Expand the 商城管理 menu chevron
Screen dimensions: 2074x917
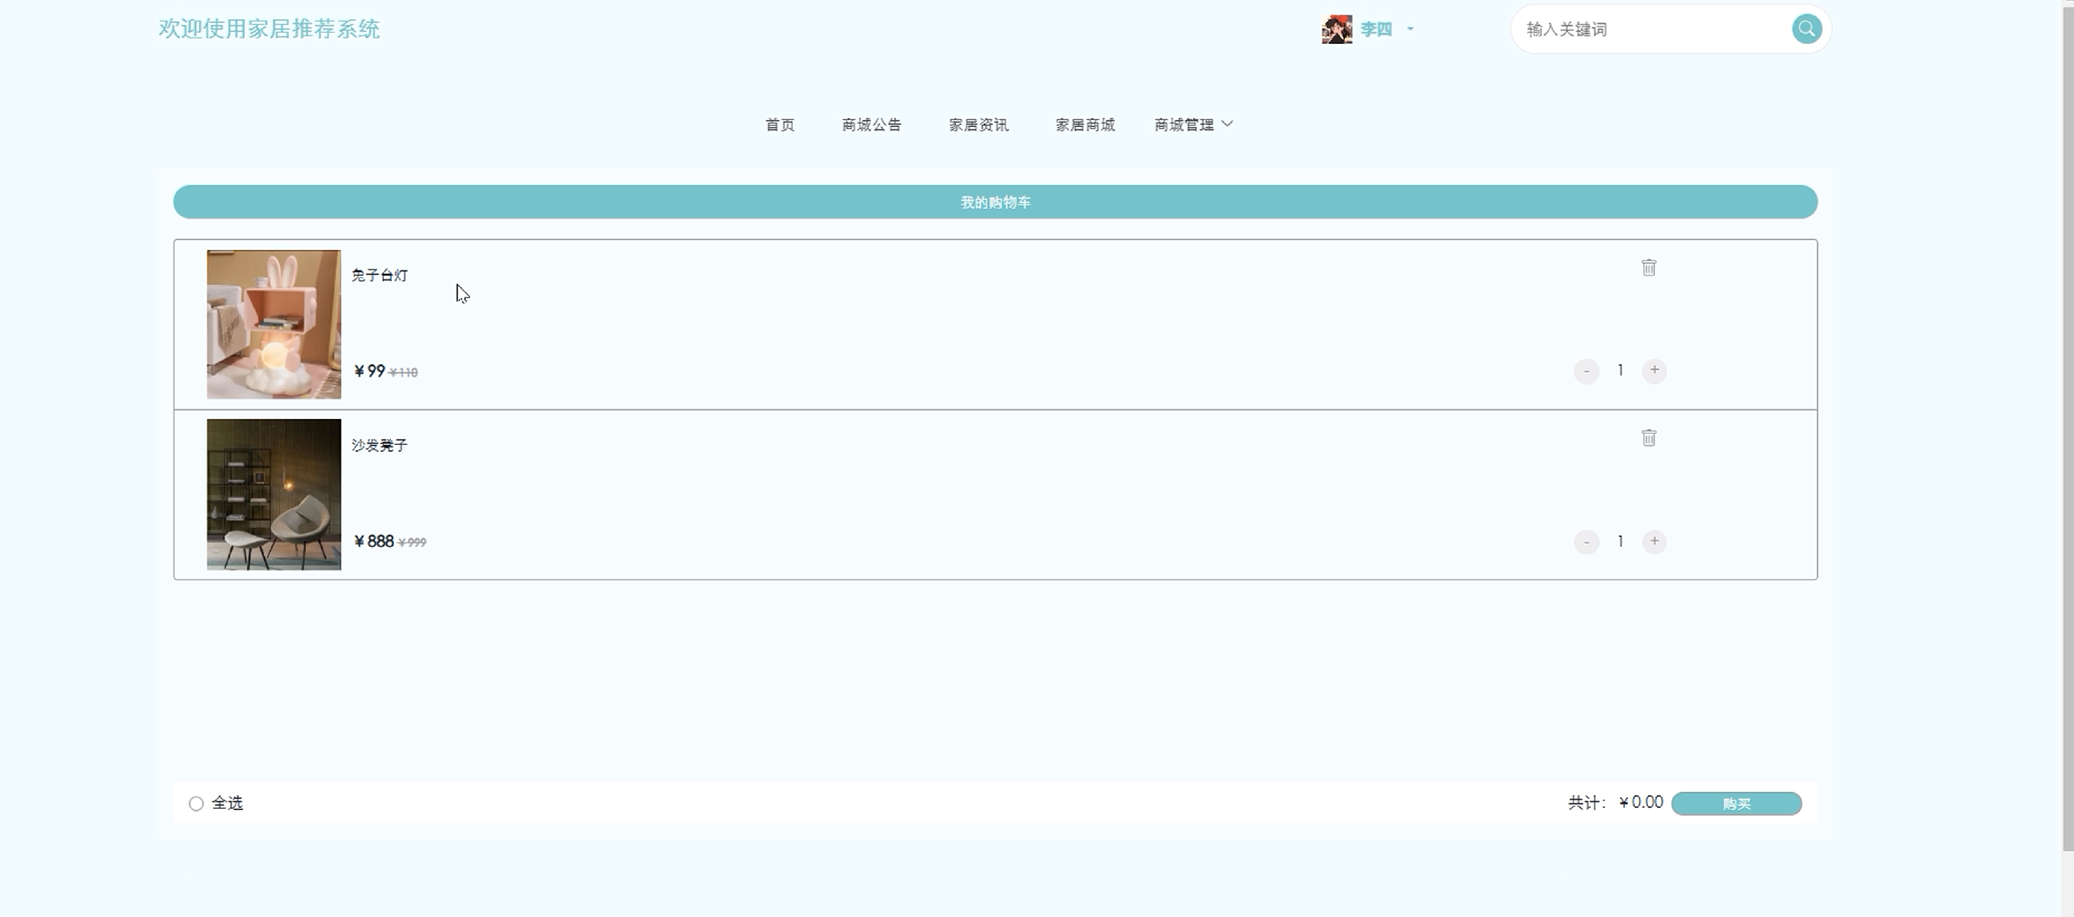pos(1227,124)
